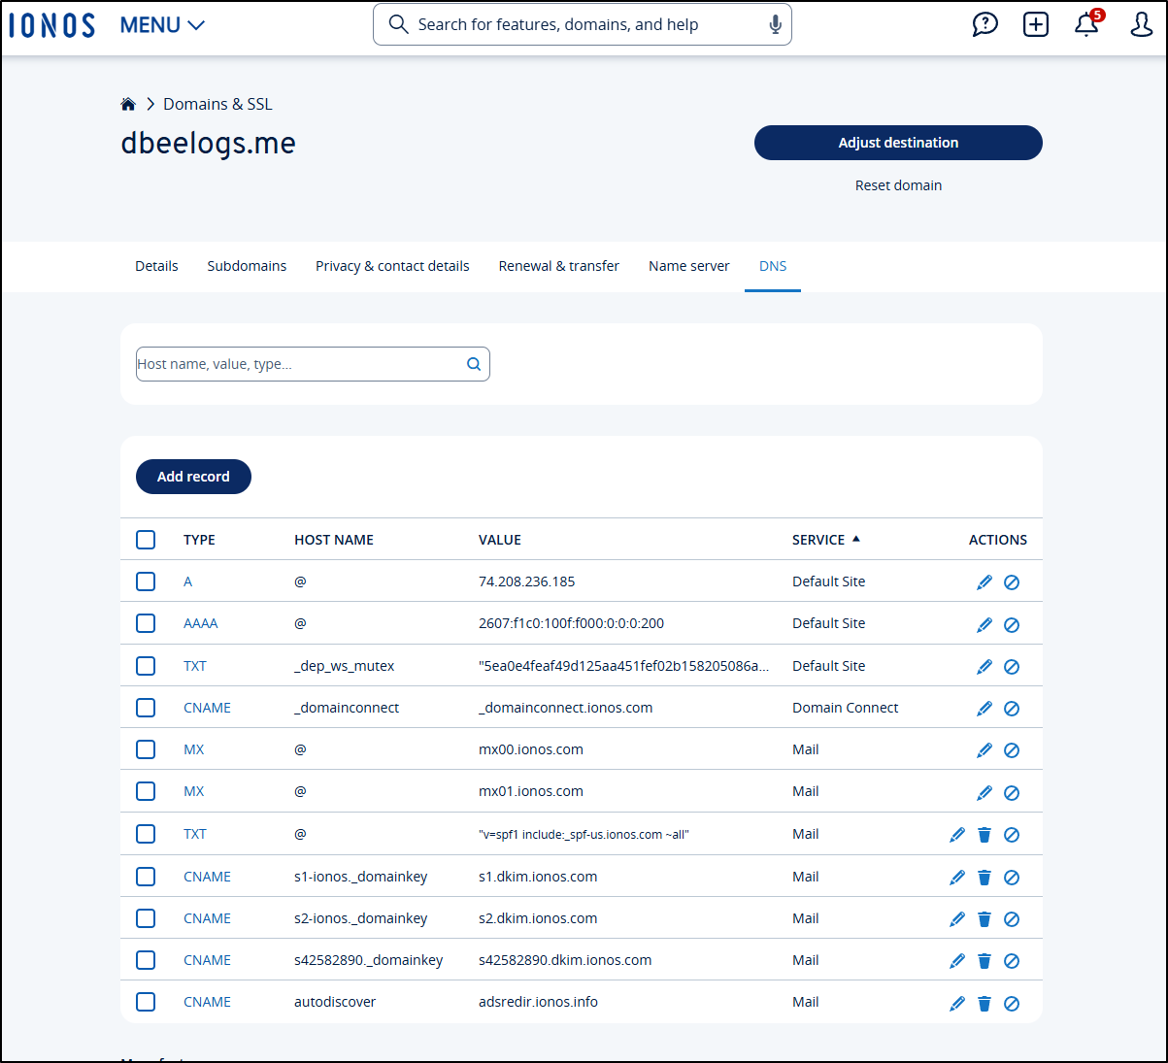1168x1063 pixels.
Task: Open the AAAA record type link
Action: point(201,623)
